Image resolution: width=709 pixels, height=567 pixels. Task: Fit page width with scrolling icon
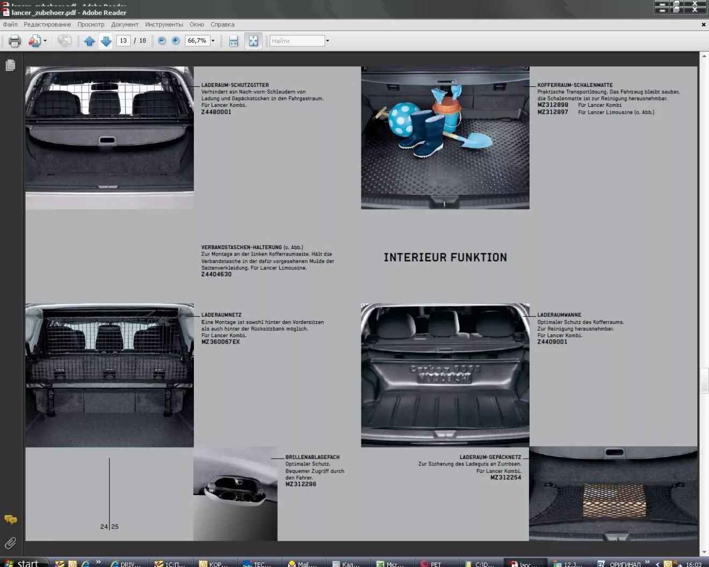233,41
